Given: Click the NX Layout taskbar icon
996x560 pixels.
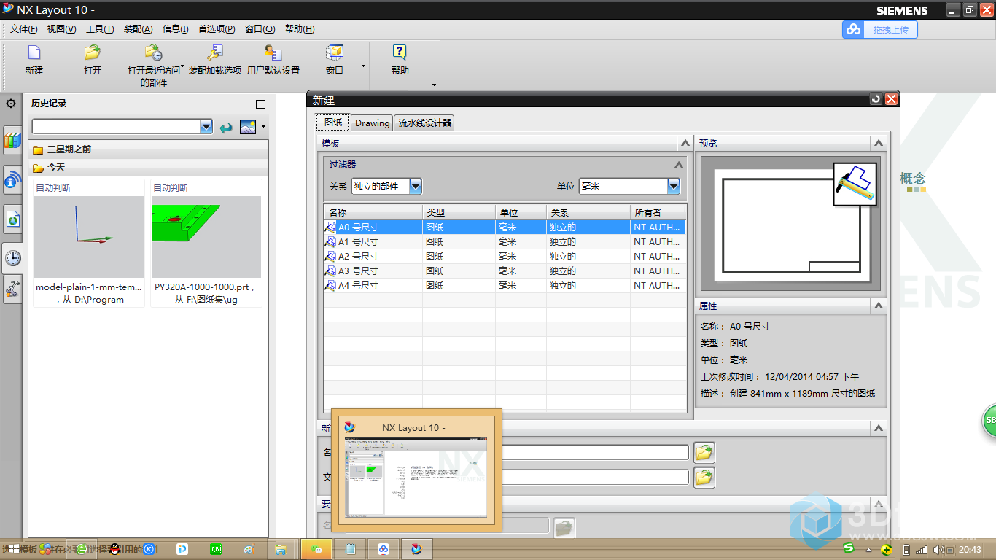Looking at the screenshot, I should point(417,549).
